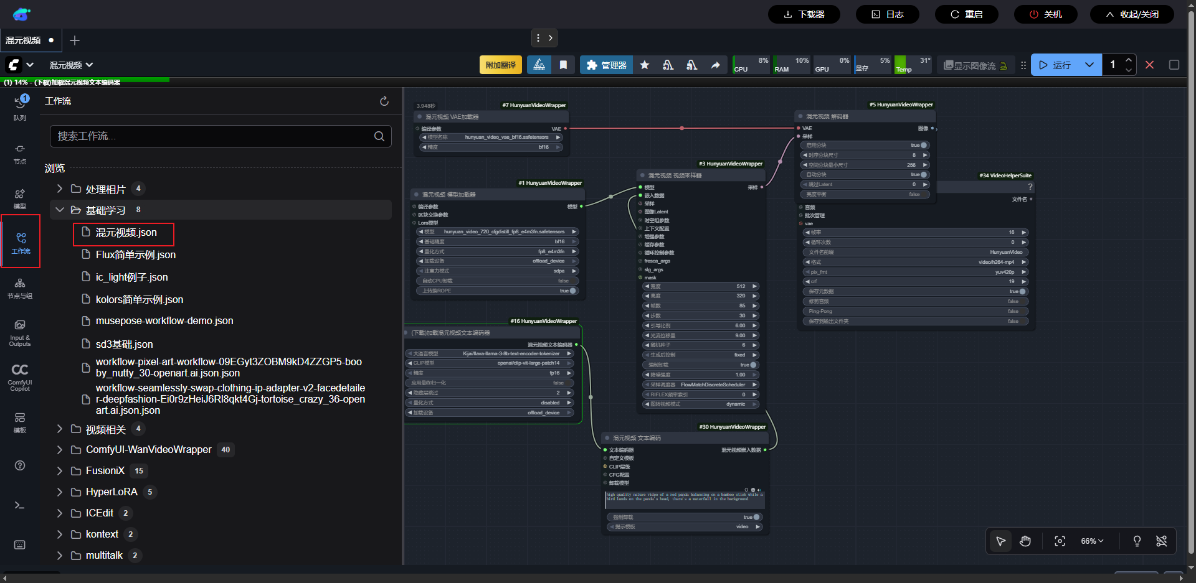Click the bookmark icon in toolbar

point(563,65)
